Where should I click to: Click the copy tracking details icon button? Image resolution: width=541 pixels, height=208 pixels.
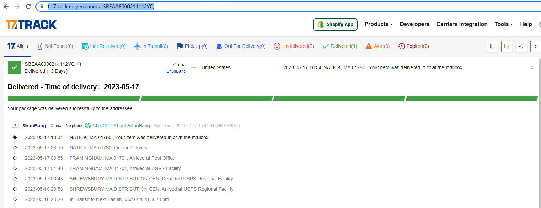(x=507, y=46)
